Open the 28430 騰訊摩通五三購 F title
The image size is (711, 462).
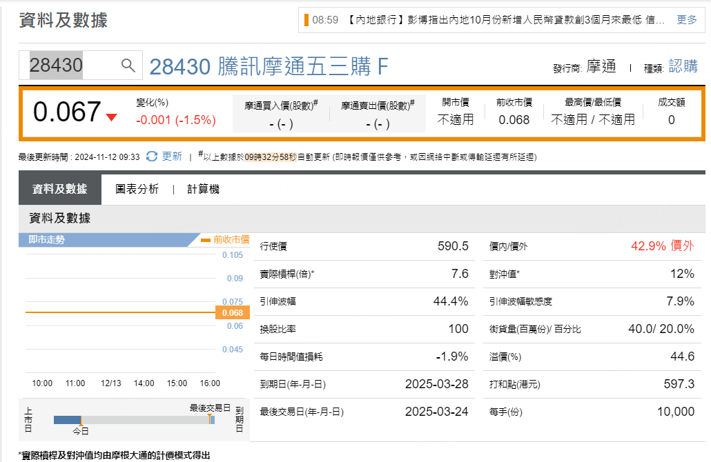[x=269, y=67]
